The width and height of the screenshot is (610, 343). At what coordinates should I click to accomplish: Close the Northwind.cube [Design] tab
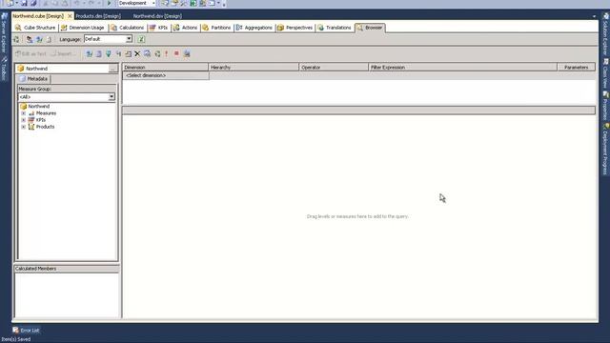point(70,16)
